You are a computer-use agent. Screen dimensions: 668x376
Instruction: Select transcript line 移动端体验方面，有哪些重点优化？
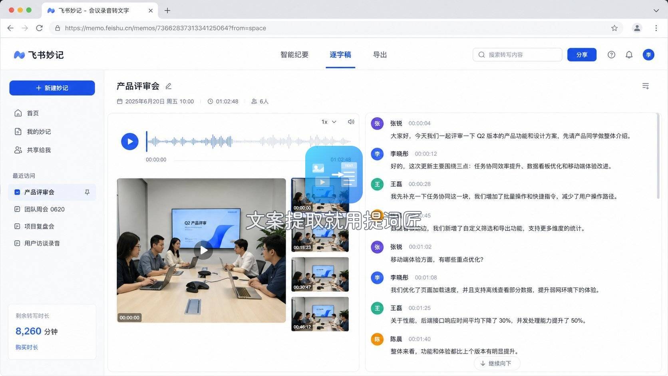point(437,260)
